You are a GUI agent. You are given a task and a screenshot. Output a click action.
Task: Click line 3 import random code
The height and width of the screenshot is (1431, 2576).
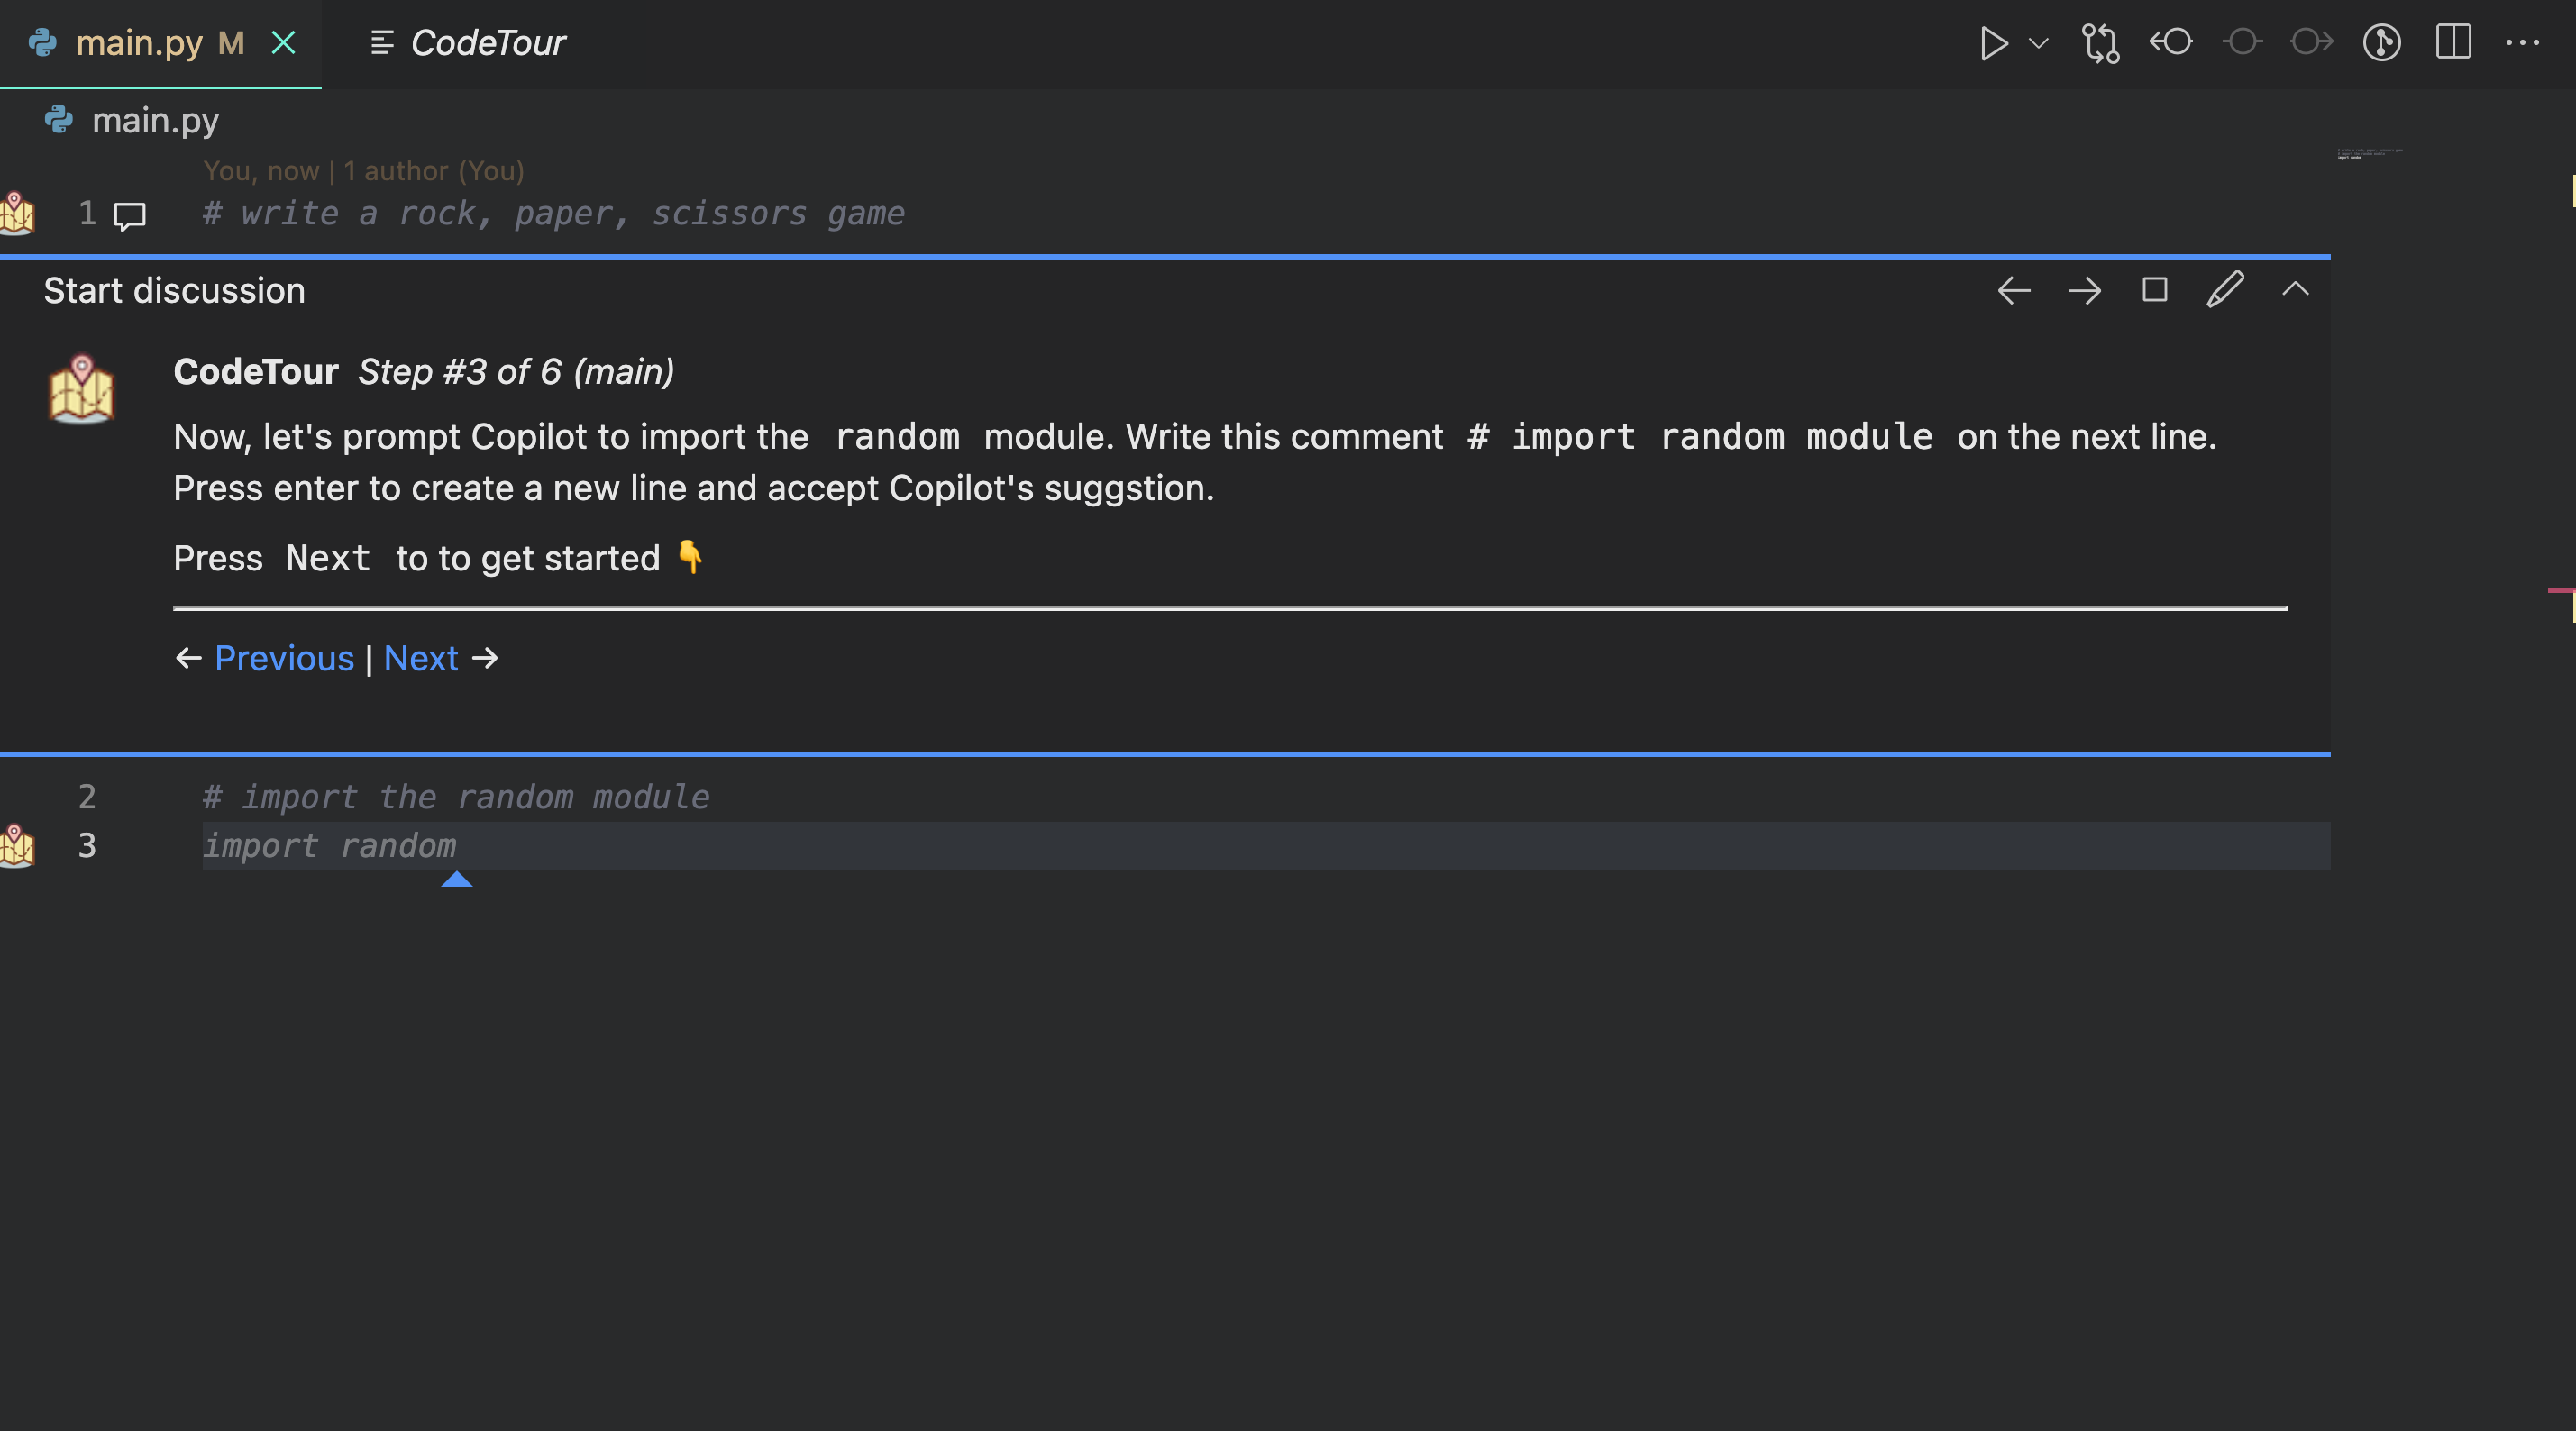coord(326,844)
